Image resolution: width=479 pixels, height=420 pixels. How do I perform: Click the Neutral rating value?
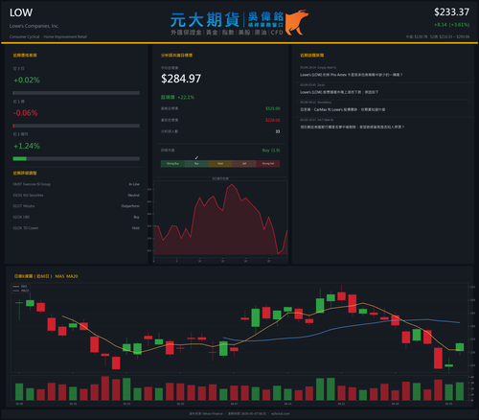point(134,195)
